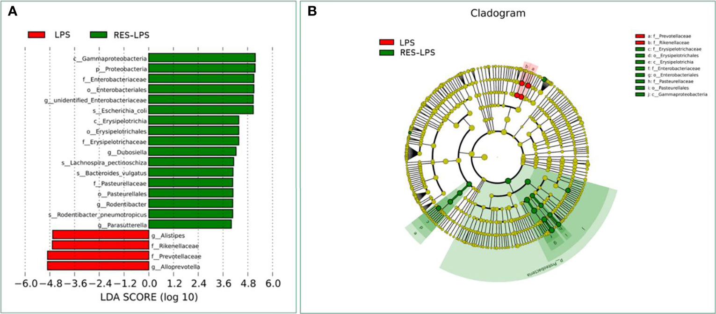
Task: Click cladogram key entry f: f__Enterobacteriaceae
Action: [x=668, y=68]
